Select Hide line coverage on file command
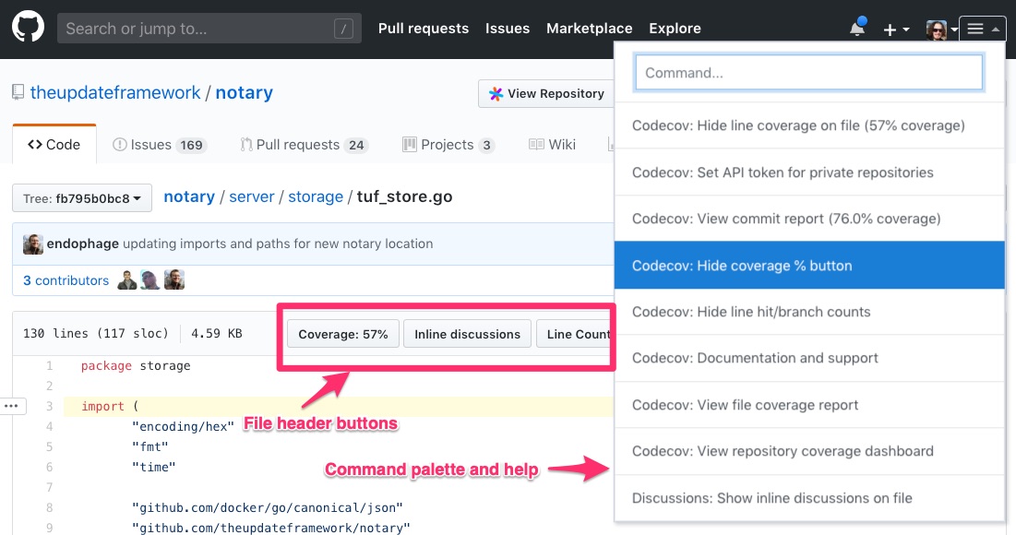The width and height of the screenshot is (1016, 535). pos(809,125)
